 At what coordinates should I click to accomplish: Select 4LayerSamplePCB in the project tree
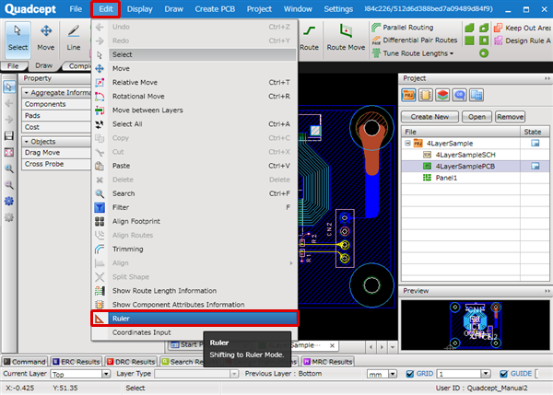(x=465, y=167)
